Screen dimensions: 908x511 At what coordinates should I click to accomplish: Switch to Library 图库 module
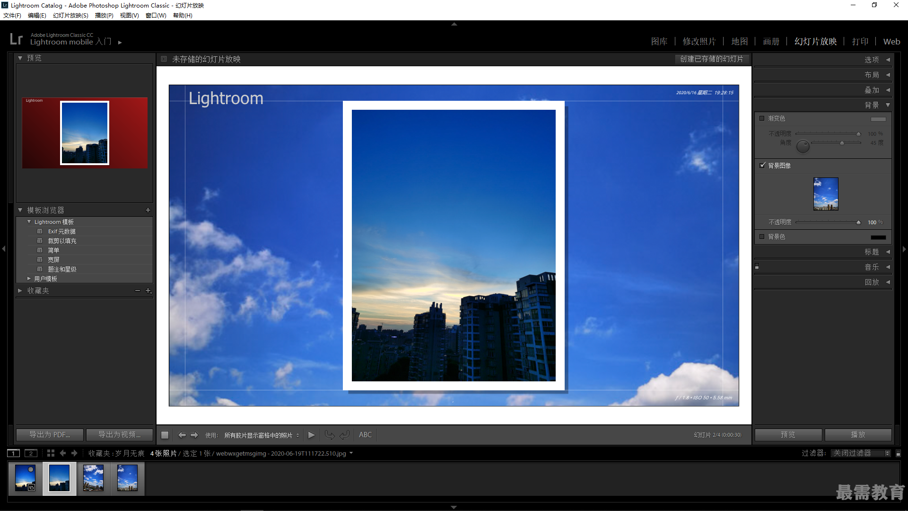pyautogui.click(x=659, y=42)
